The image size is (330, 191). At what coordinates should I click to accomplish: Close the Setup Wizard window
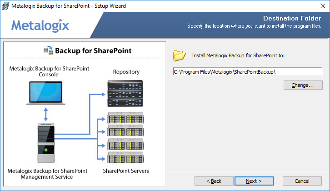coord(319,6)
